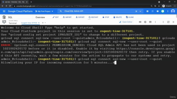Click the CLONE instance button
The height and width of the screenshot is (99, 177).
click(130, 17)
